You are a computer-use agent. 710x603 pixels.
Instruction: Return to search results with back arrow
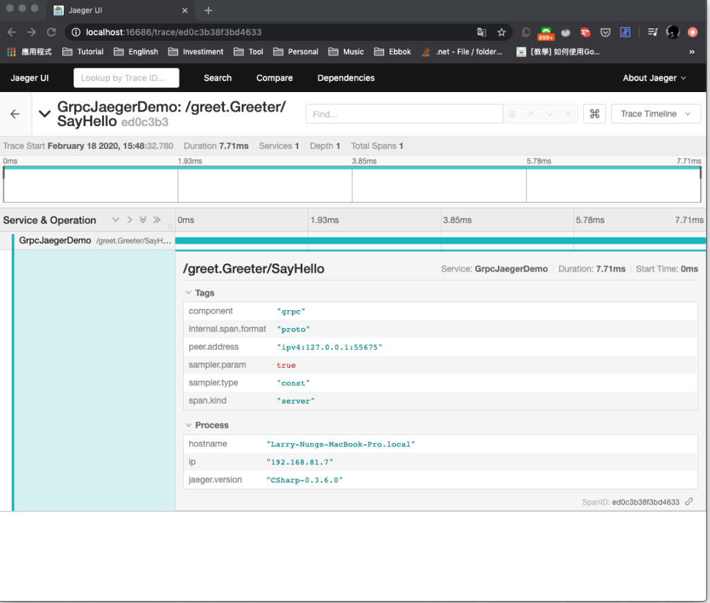point(15,114)
